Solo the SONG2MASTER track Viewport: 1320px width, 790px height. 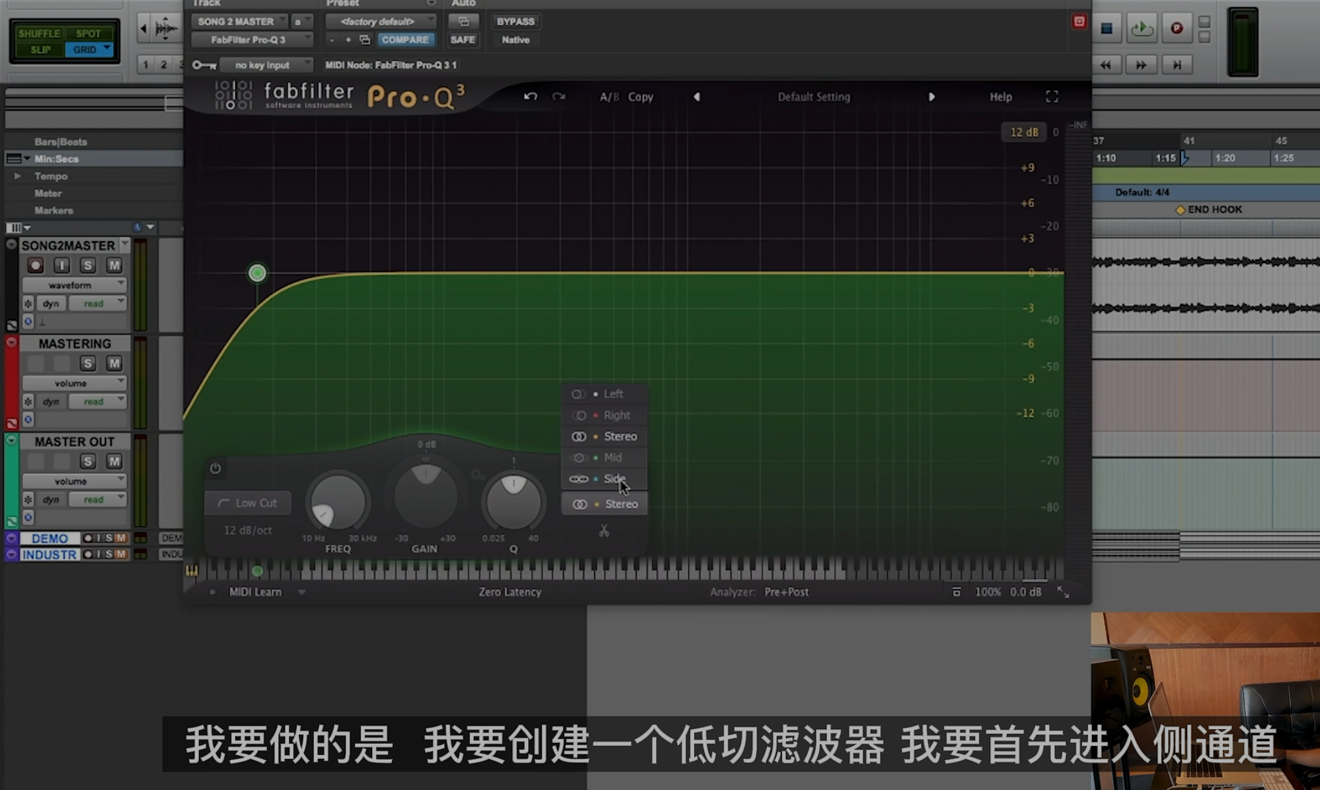87,265
